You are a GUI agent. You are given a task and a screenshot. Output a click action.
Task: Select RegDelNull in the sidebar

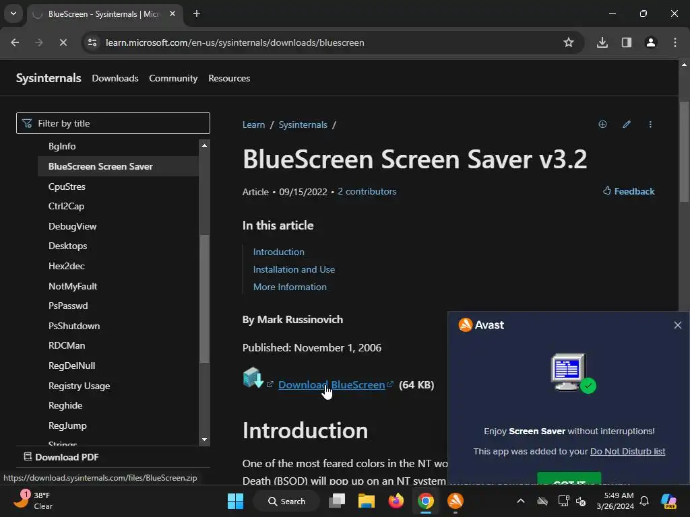pos(71,366)
